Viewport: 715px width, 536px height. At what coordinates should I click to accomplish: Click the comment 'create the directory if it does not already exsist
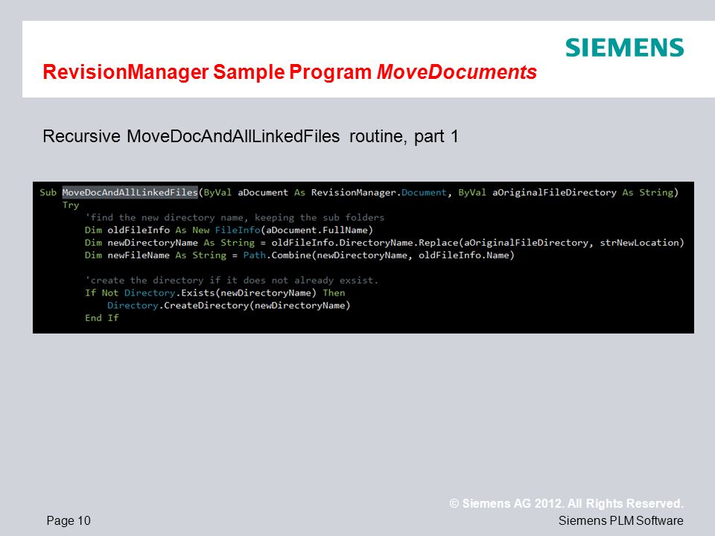(x=232, y=281)
